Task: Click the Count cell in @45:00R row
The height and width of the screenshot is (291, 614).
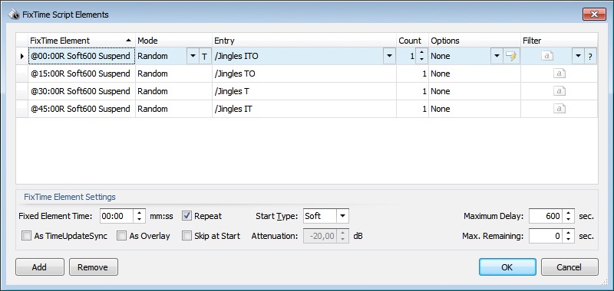Action: point(412,109)
